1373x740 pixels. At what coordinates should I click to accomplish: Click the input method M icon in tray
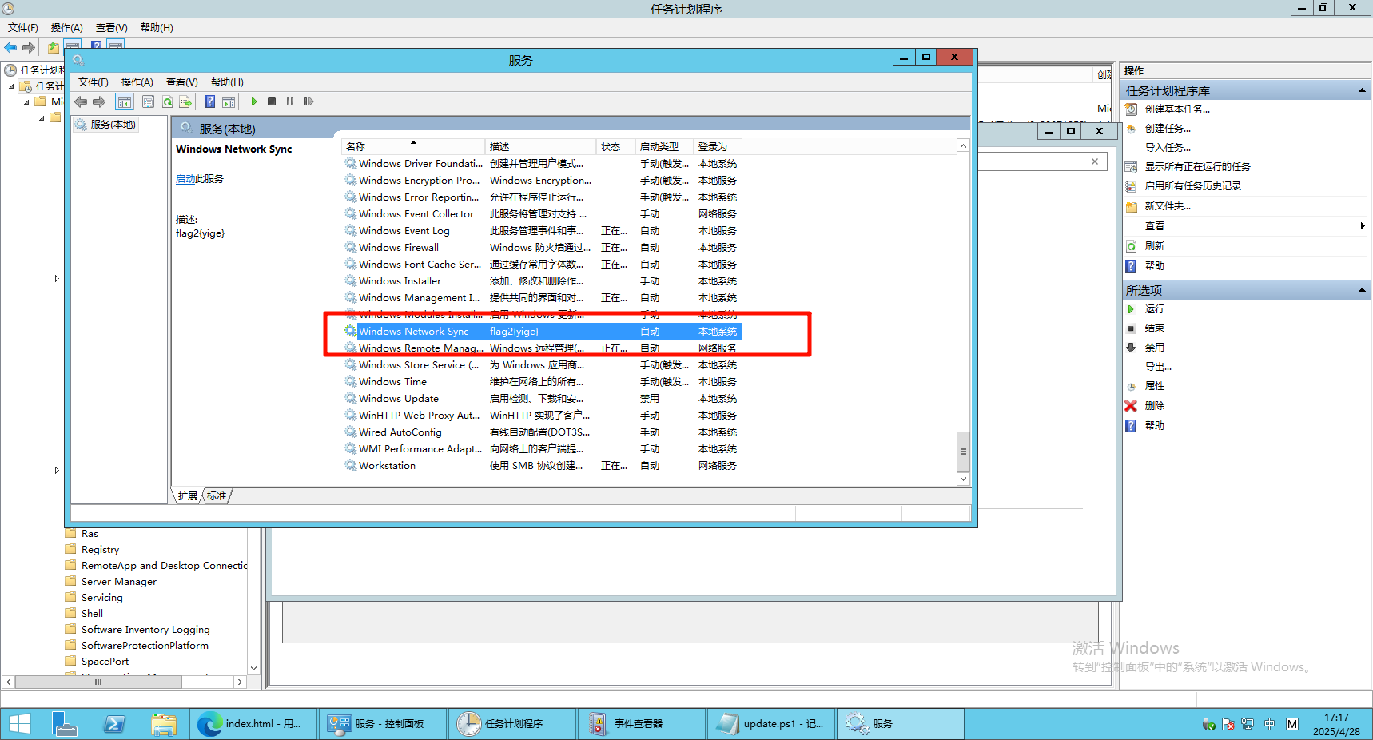(x=1292, y=724)
